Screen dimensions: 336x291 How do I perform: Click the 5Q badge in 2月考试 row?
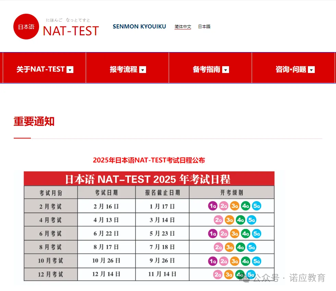256,206
